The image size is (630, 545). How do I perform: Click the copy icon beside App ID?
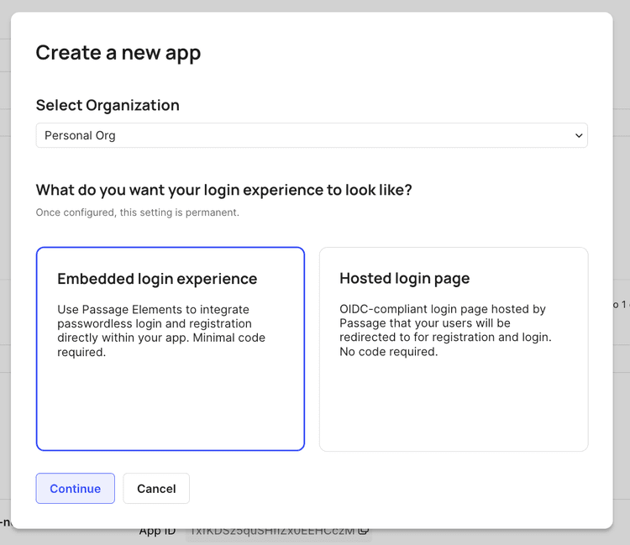[x=364, y=531]
